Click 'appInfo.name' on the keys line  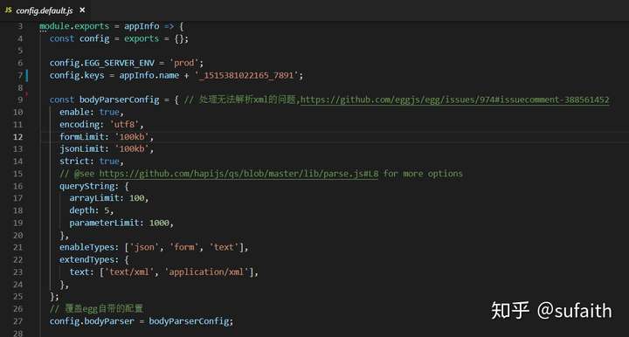[149, 75]
